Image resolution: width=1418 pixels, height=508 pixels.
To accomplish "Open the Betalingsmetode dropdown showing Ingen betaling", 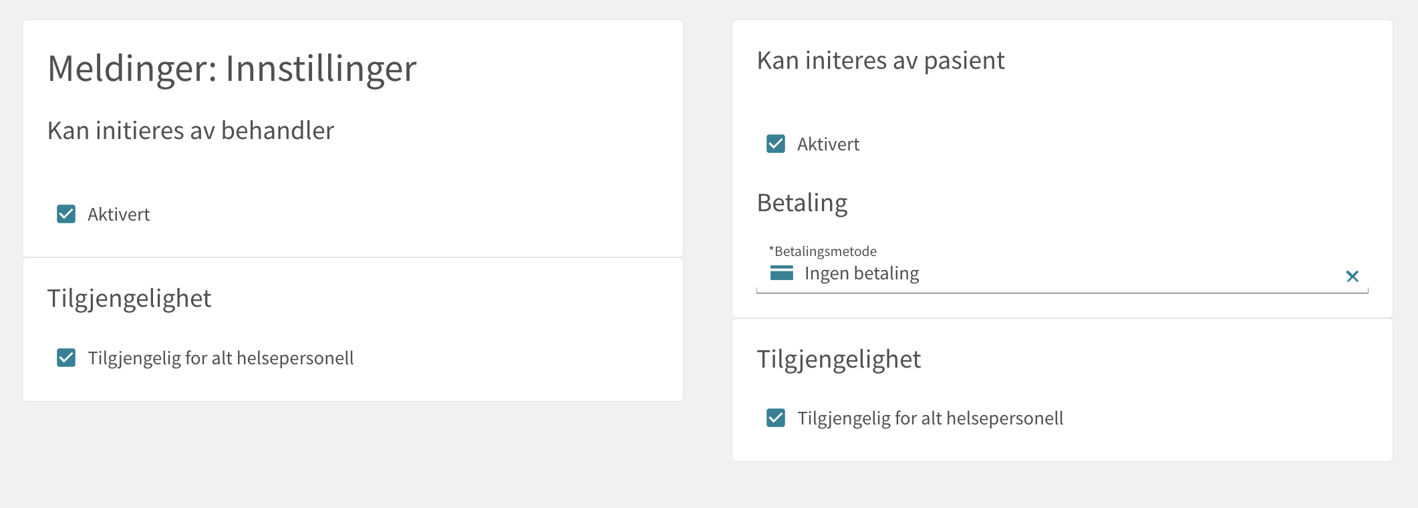I will (x=1062, y=273).
